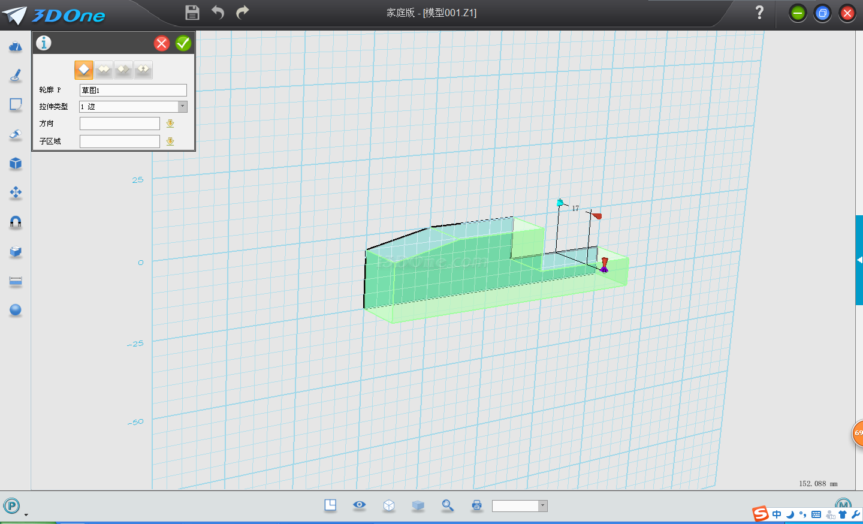
Task: Click the undo arrow
Action: [x=218, y=13]
